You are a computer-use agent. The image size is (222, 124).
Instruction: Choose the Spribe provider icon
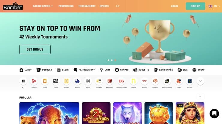[x=55, y=81]
